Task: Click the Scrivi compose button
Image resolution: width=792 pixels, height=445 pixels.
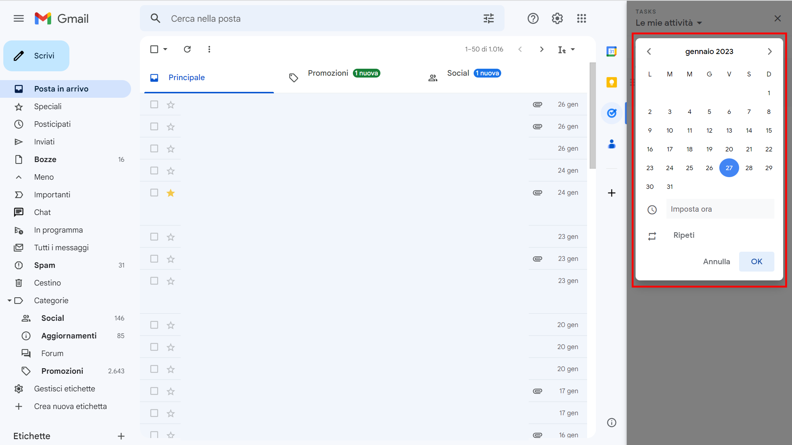Action: pyautogui.click(x=36, y=55)
